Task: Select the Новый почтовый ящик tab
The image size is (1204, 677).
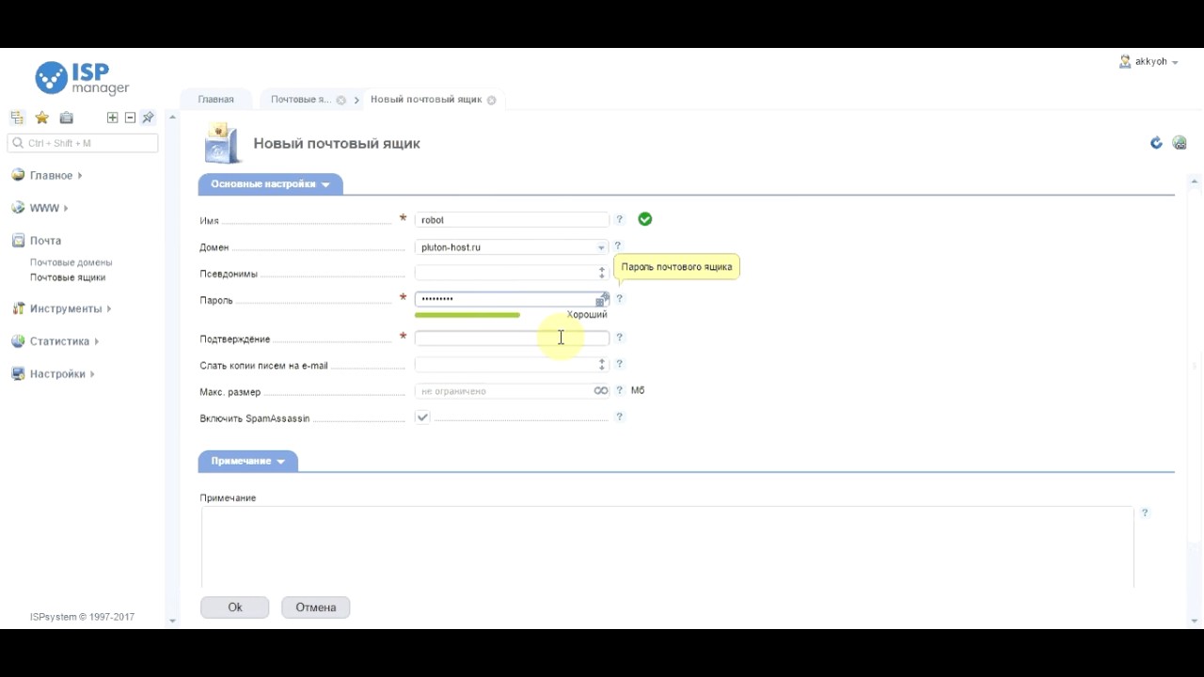Action: pos(426,100)
